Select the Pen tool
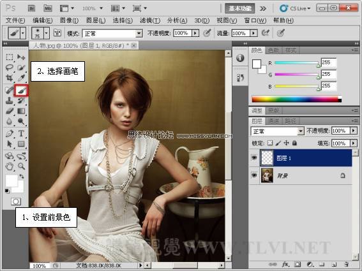 pos(9,133)
